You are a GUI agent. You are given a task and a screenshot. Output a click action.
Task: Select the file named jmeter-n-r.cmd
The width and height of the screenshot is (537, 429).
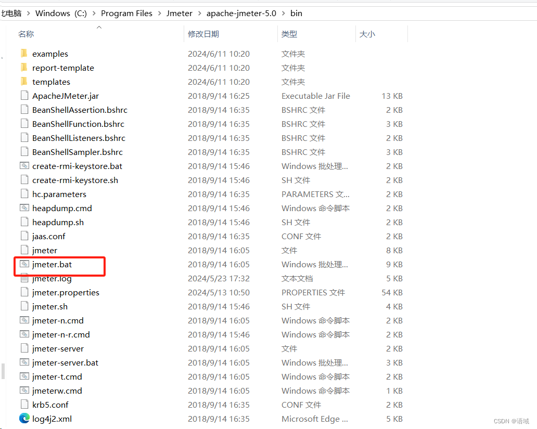61,334
